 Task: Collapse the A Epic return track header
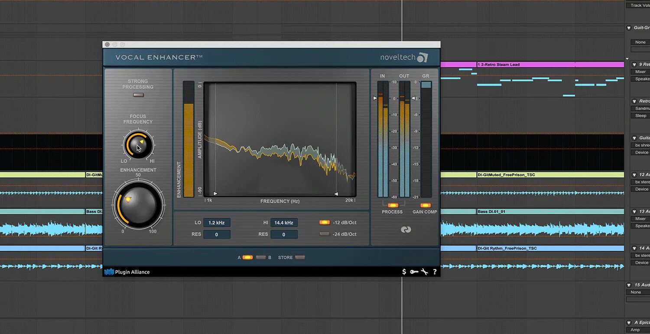coord(629,323)
